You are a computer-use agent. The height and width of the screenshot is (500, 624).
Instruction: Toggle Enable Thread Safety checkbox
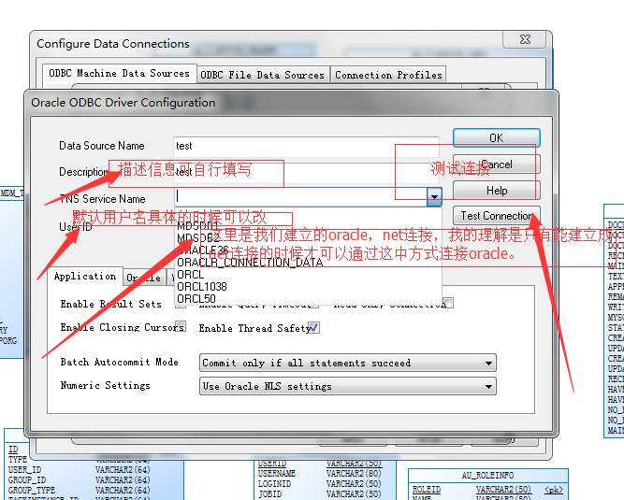pos(313,328)
